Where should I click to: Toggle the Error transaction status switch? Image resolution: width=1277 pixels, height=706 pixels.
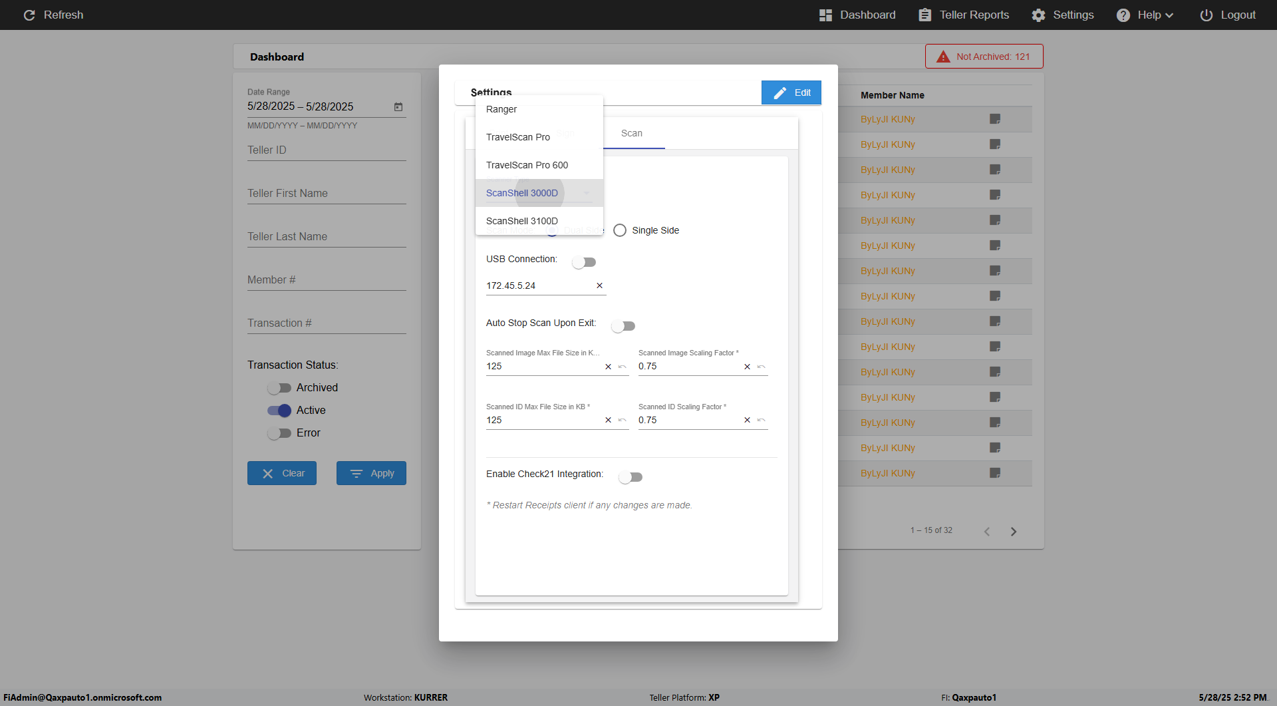pyautogui.click(x=279, y=433)
